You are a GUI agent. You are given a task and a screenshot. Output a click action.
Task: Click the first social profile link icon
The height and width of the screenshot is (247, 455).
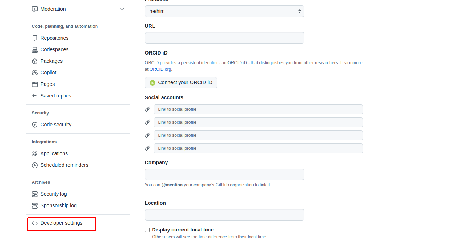(148, 109)
